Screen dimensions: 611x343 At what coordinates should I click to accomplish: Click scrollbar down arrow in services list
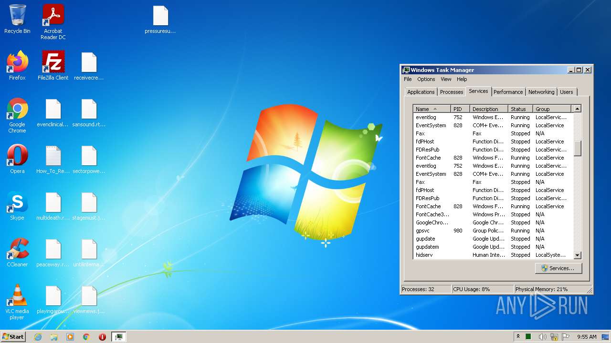pyautogui.click(x=577, y=255)
